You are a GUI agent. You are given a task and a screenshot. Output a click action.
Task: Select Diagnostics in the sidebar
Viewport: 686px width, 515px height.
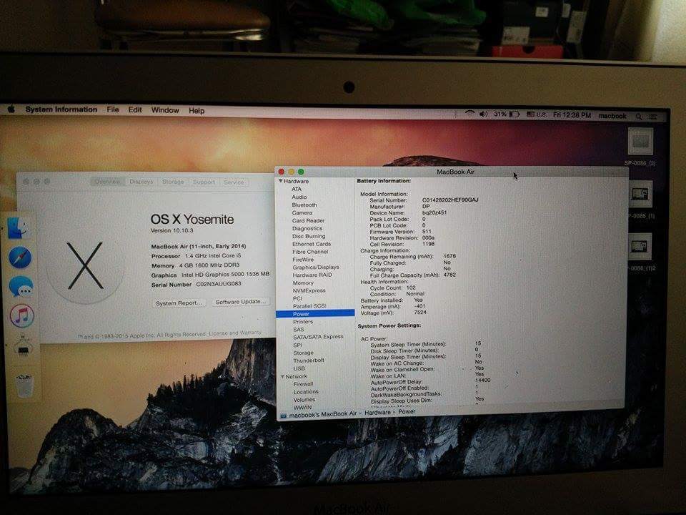[307, 229]
